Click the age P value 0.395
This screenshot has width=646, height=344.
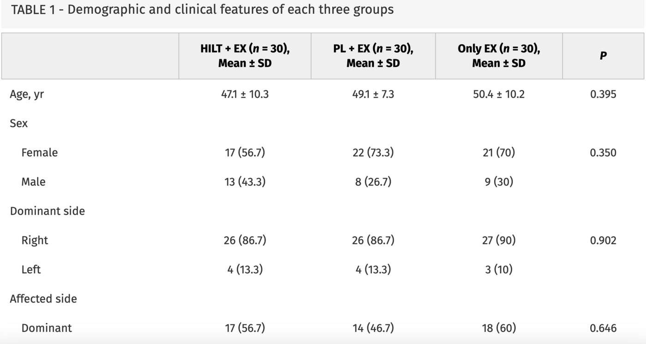[x=603, y=94]
